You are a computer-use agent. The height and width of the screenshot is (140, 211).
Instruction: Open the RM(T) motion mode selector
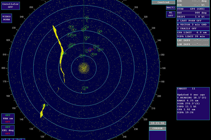click(171, 8)
